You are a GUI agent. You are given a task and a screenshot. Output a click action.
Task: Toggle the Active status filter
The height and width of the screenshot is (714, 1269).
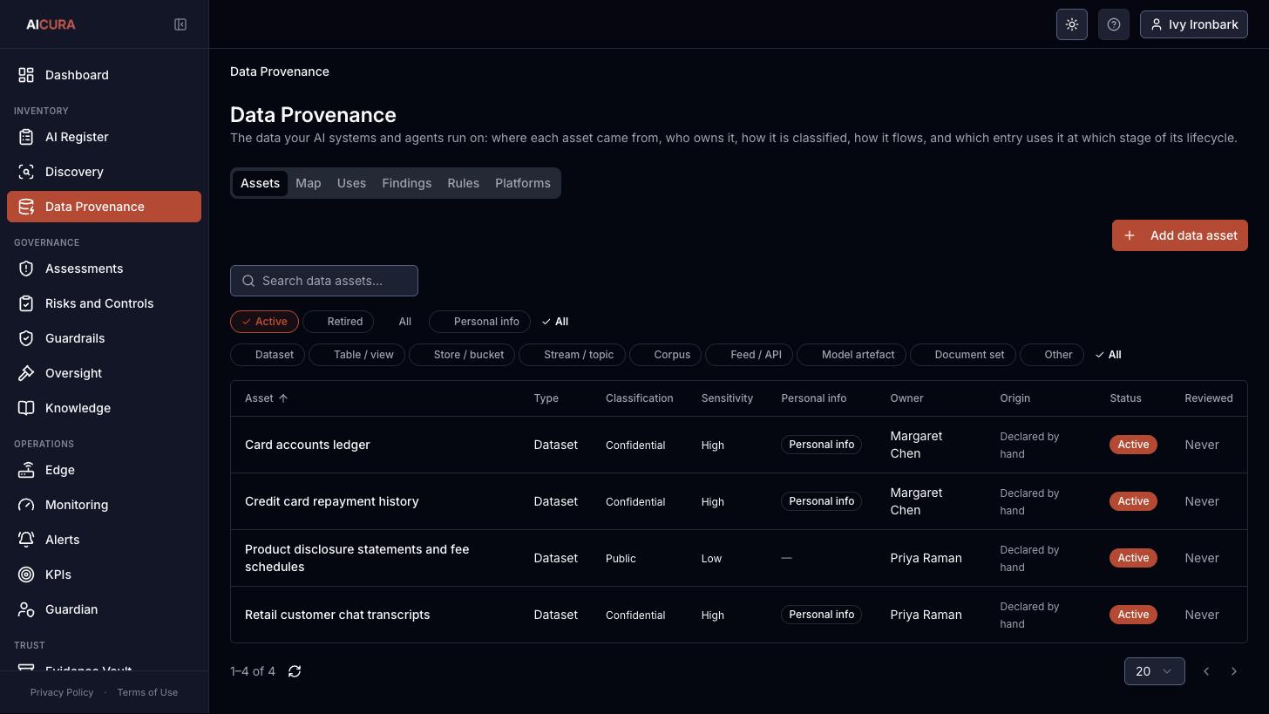[264, 322]
